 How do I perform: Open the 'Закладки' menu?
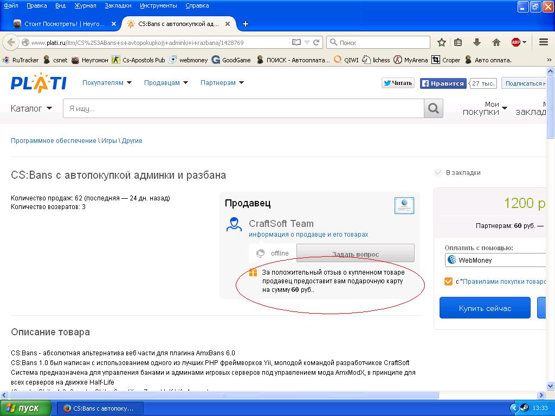tap(118, 5)
